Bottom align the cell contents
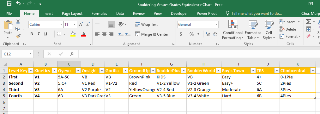 pos(111,24)
